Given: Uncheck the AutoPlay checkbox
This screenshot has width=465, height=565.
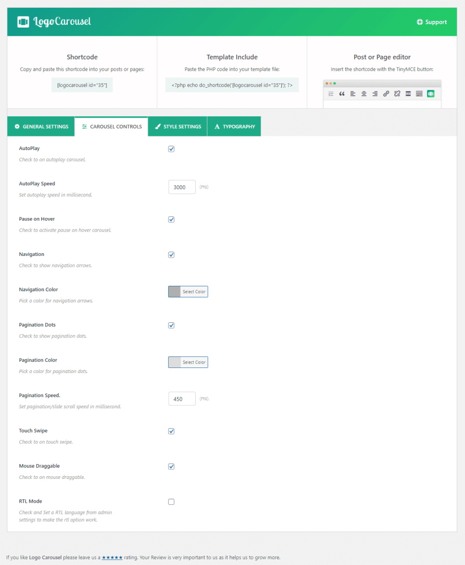Looking at the screenshot, I should coord(171,148).
